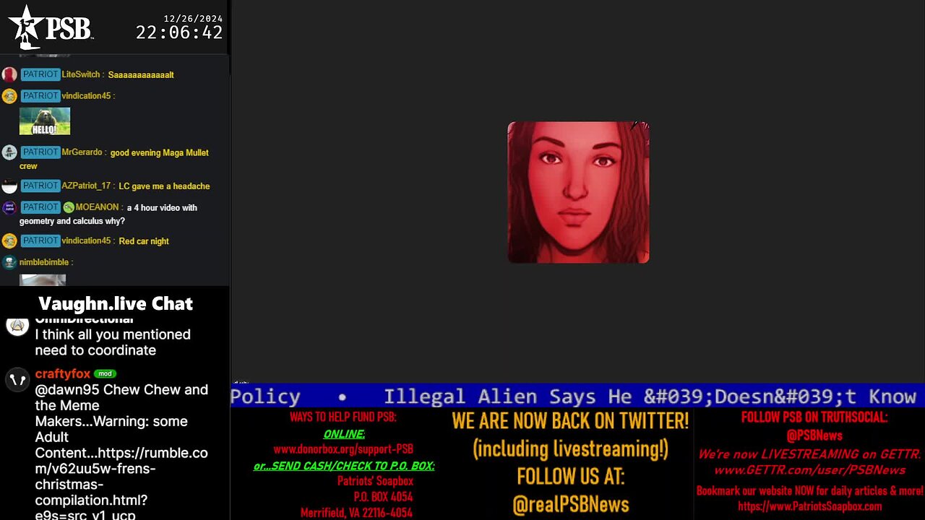Click craftyfox's fox avatar icon

17,379
